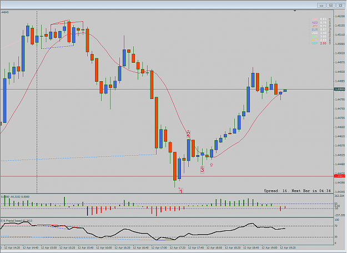Select the pattern point labeled 1
Viewport: 347px width, 253px height.
(181, 191)
